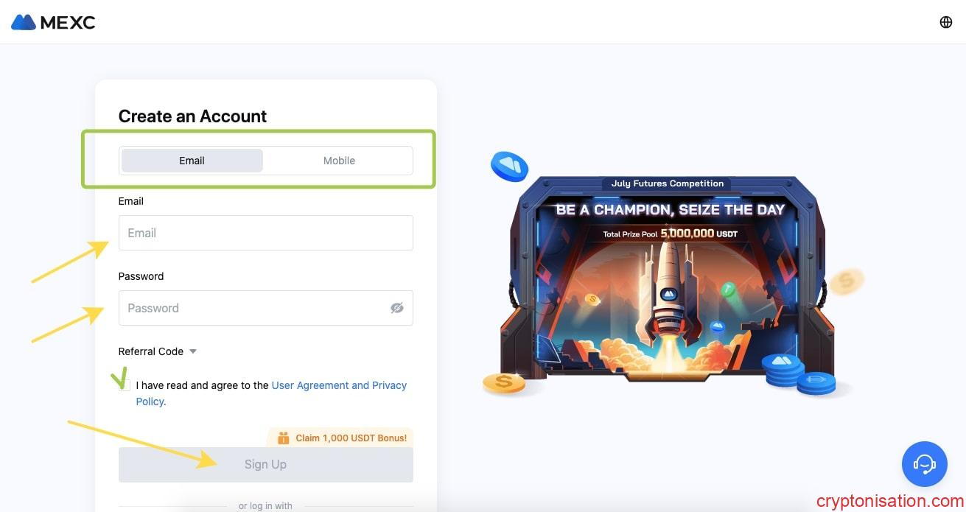Screen dimensions: 966x512
Task: Expand the Referral Code arrow
Action: (x=193, y=351)
